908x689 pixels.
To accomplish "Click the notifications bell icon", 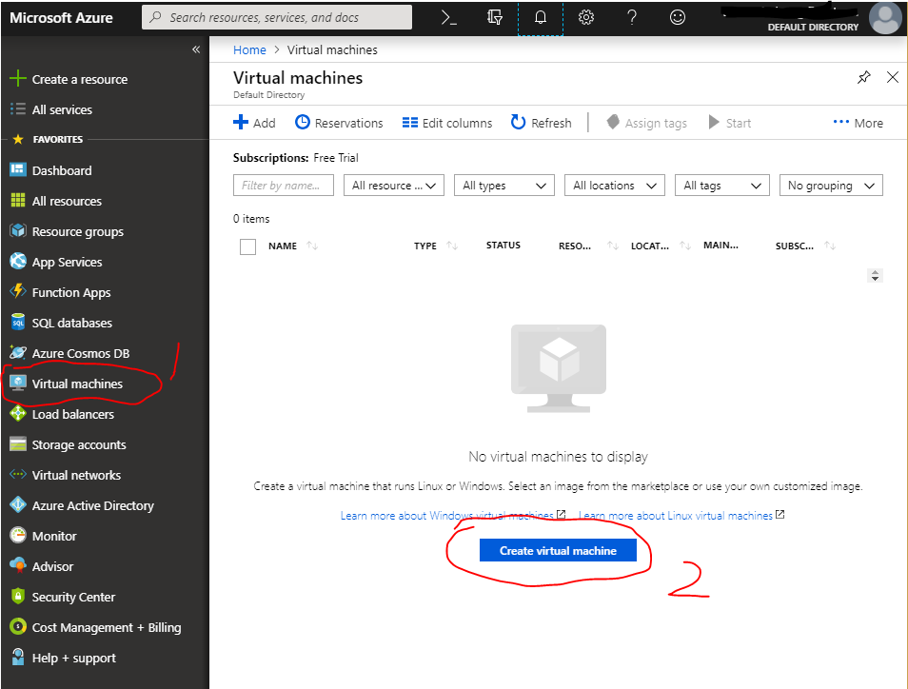I will (x=541, y=17).
